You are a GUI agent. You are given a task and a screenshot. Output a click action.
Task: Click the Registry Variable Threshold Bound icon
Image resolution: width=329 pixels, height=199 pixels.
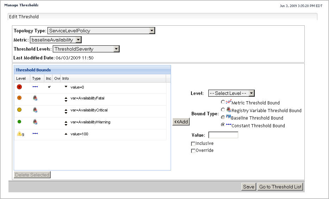click(229, 109)
